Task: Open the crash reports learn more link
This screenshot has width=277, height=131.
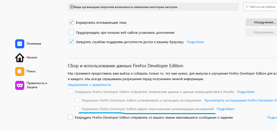Action: pyautogui.click(x=272, y=118)
